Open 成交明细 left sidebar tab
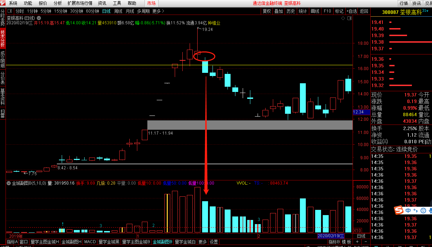 coord(3,59)
